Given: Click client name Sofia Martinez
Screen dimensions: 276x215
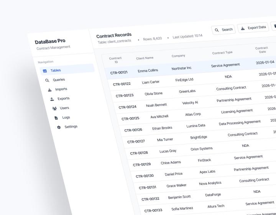Looking at the screenshot, I should [x=182, y=208].
